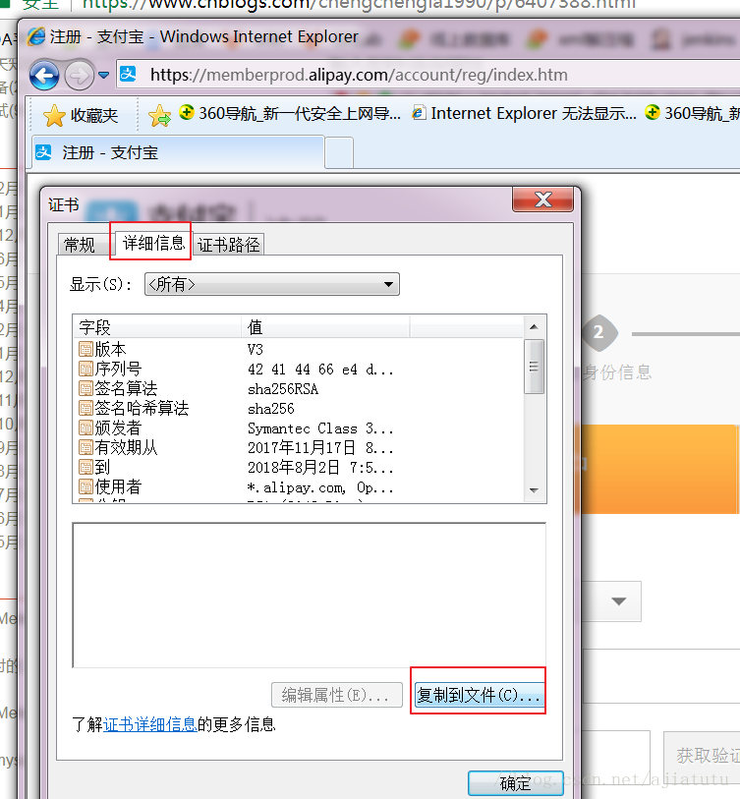Click the field list scroll-up arrow
The height and width of the screenshot is (799, 740).
534,326
